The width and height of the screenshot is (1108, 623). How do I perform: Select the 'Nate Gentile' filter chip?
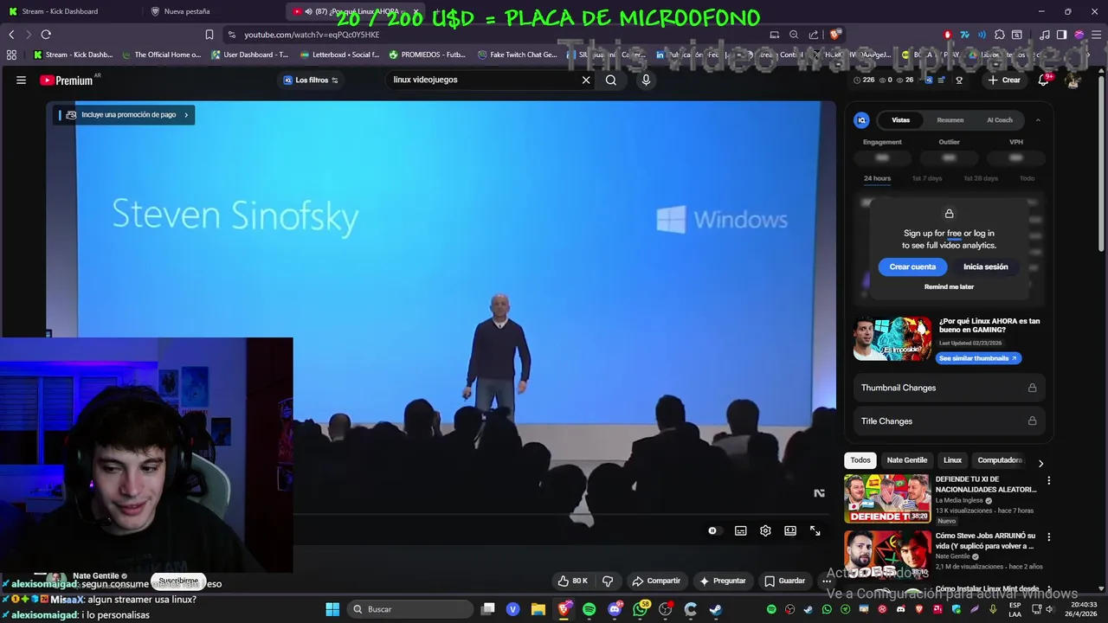tap(906, 460)
